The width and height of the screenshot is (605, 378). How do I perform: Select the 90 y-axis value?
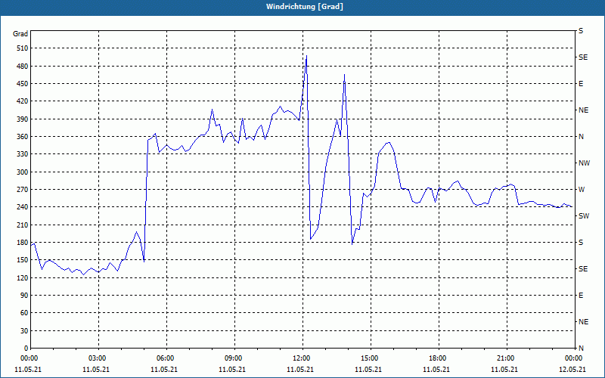point(23,296)
